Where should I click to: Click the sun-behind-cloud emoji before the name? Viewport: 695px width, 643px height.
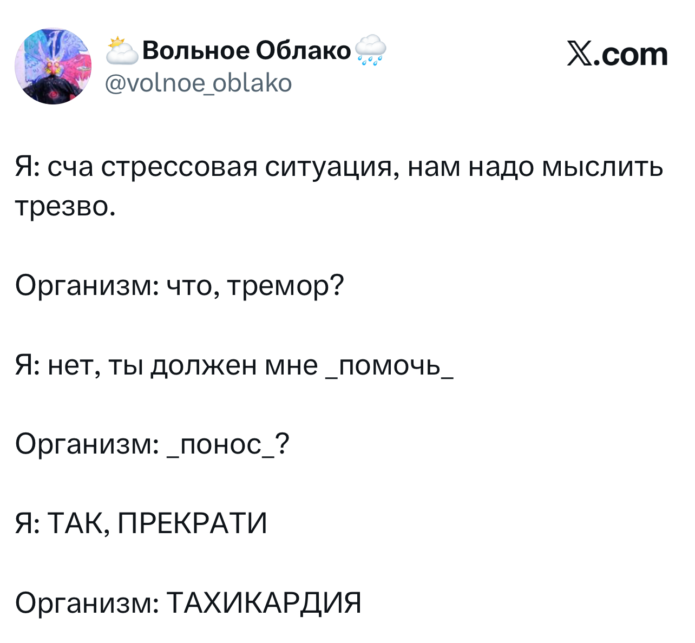pyautogui.click(x=122, y=51)
